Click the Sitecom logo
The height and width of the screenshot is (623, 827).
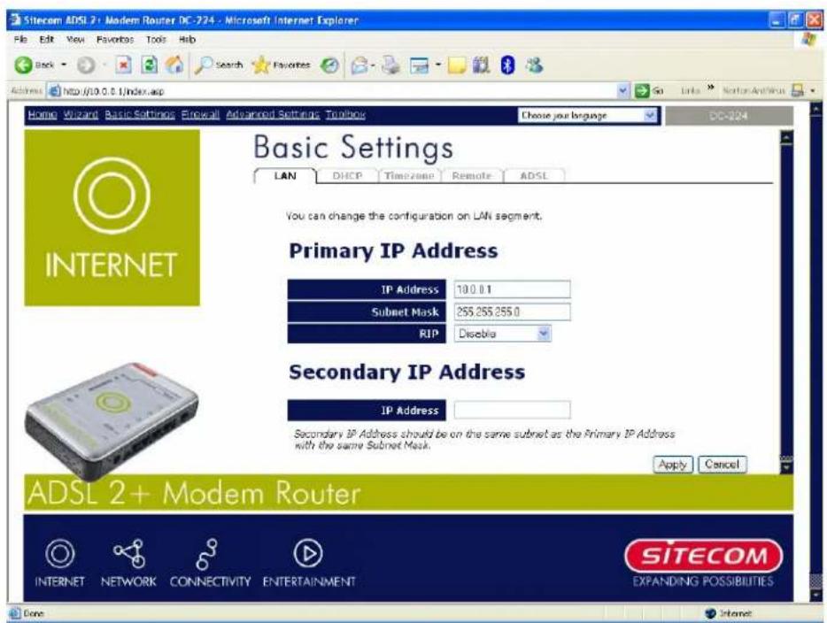[704, 556]
